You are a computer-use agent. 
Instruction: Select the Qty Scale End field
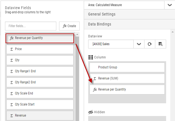click(40, 93)
